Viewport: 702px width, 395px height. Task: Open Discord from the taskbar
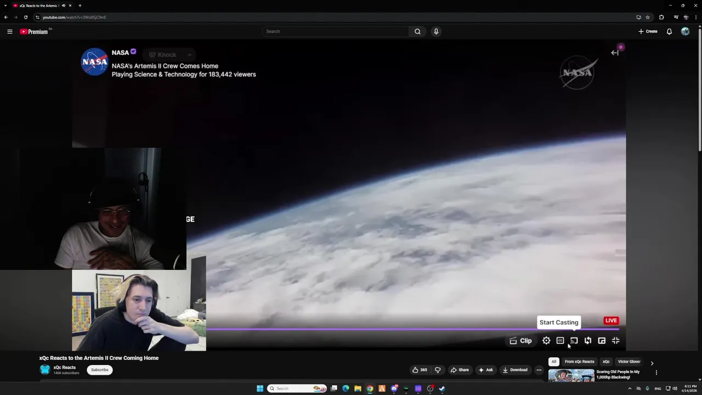pos(394,388)
